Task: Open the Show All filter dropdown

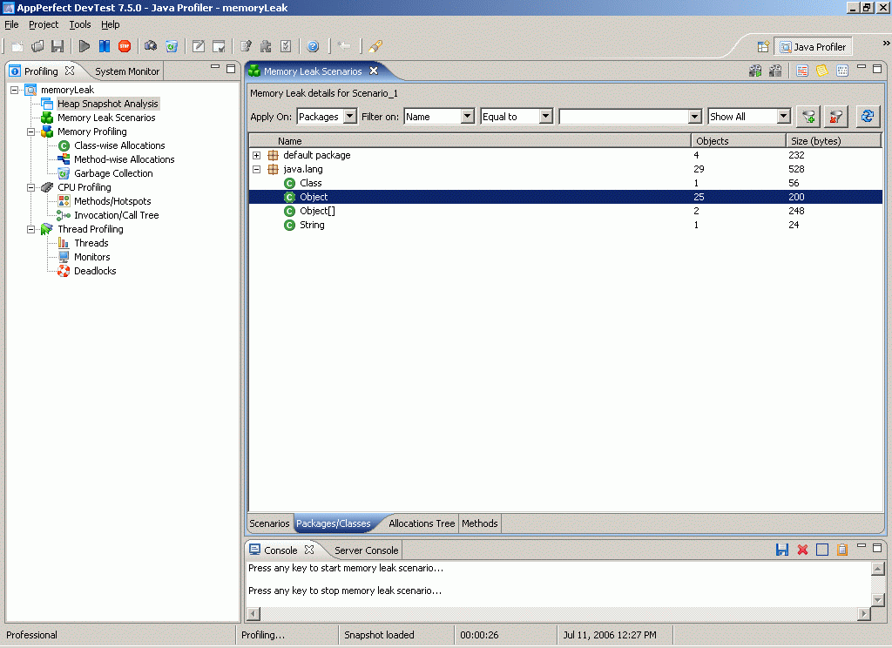Action: pyautogui.click(x=781, y=116)
